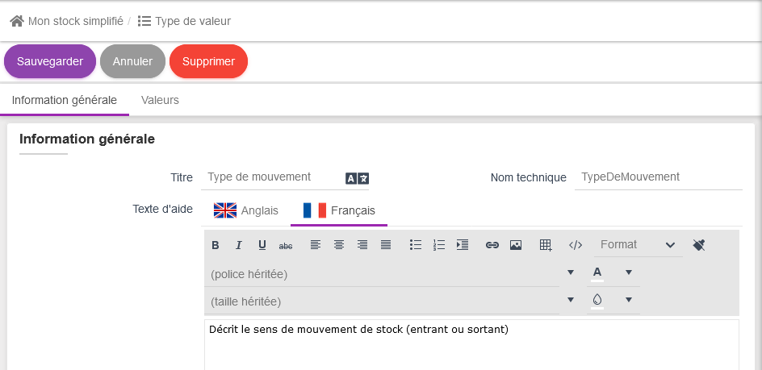The width and height of the screenshot is (762, 370).
Task: Toggle bold formatting in the editor
Action: pos(216,245)
